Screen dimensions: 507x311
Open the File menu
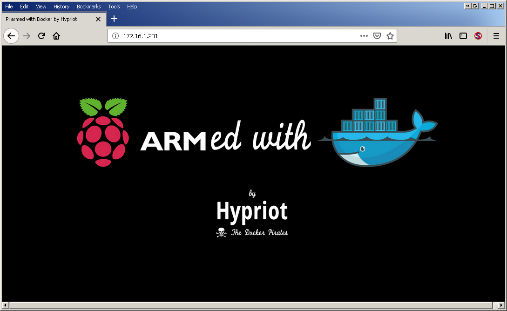pos(9,7)
